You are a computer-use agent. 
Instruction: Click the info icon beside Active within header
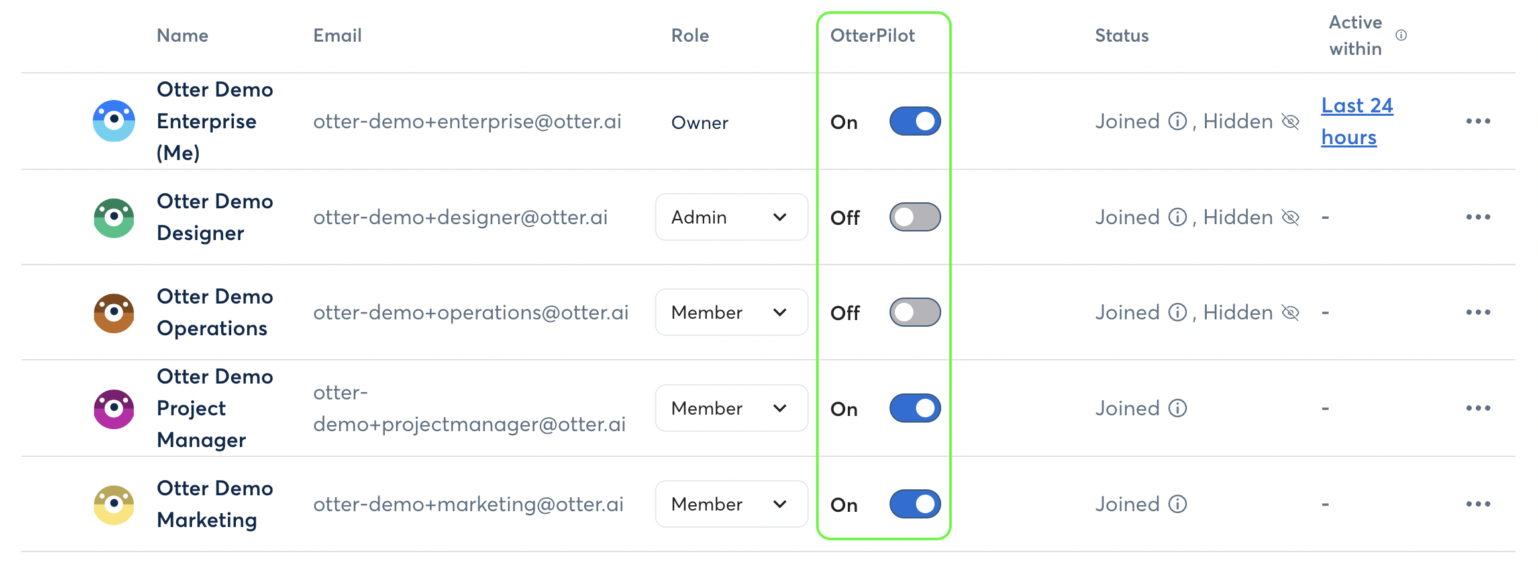pos(1400,36)
